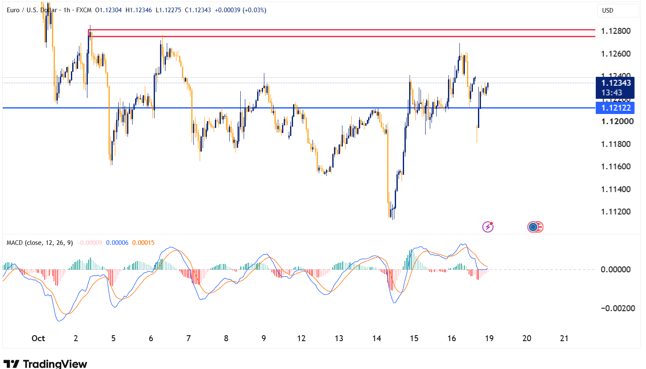646x369 pixels.
Task: Click the C1.12343 close value
Action: [x=198, y=10]
